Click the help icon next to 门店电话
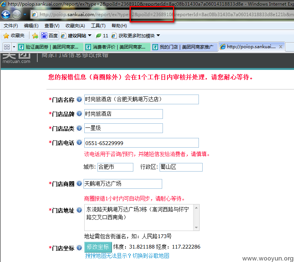294x262 pixels. click(x=79, y=142)
